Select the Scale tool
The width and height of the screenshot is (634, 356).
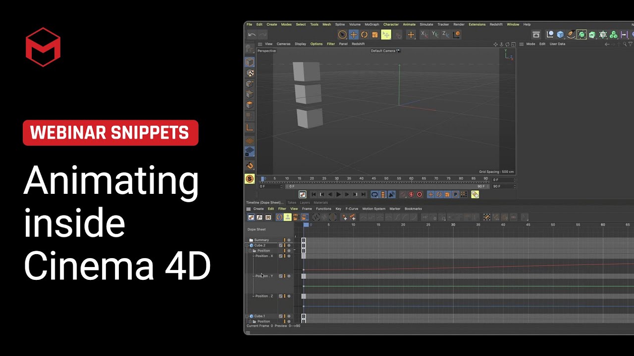tap(375, 35)
